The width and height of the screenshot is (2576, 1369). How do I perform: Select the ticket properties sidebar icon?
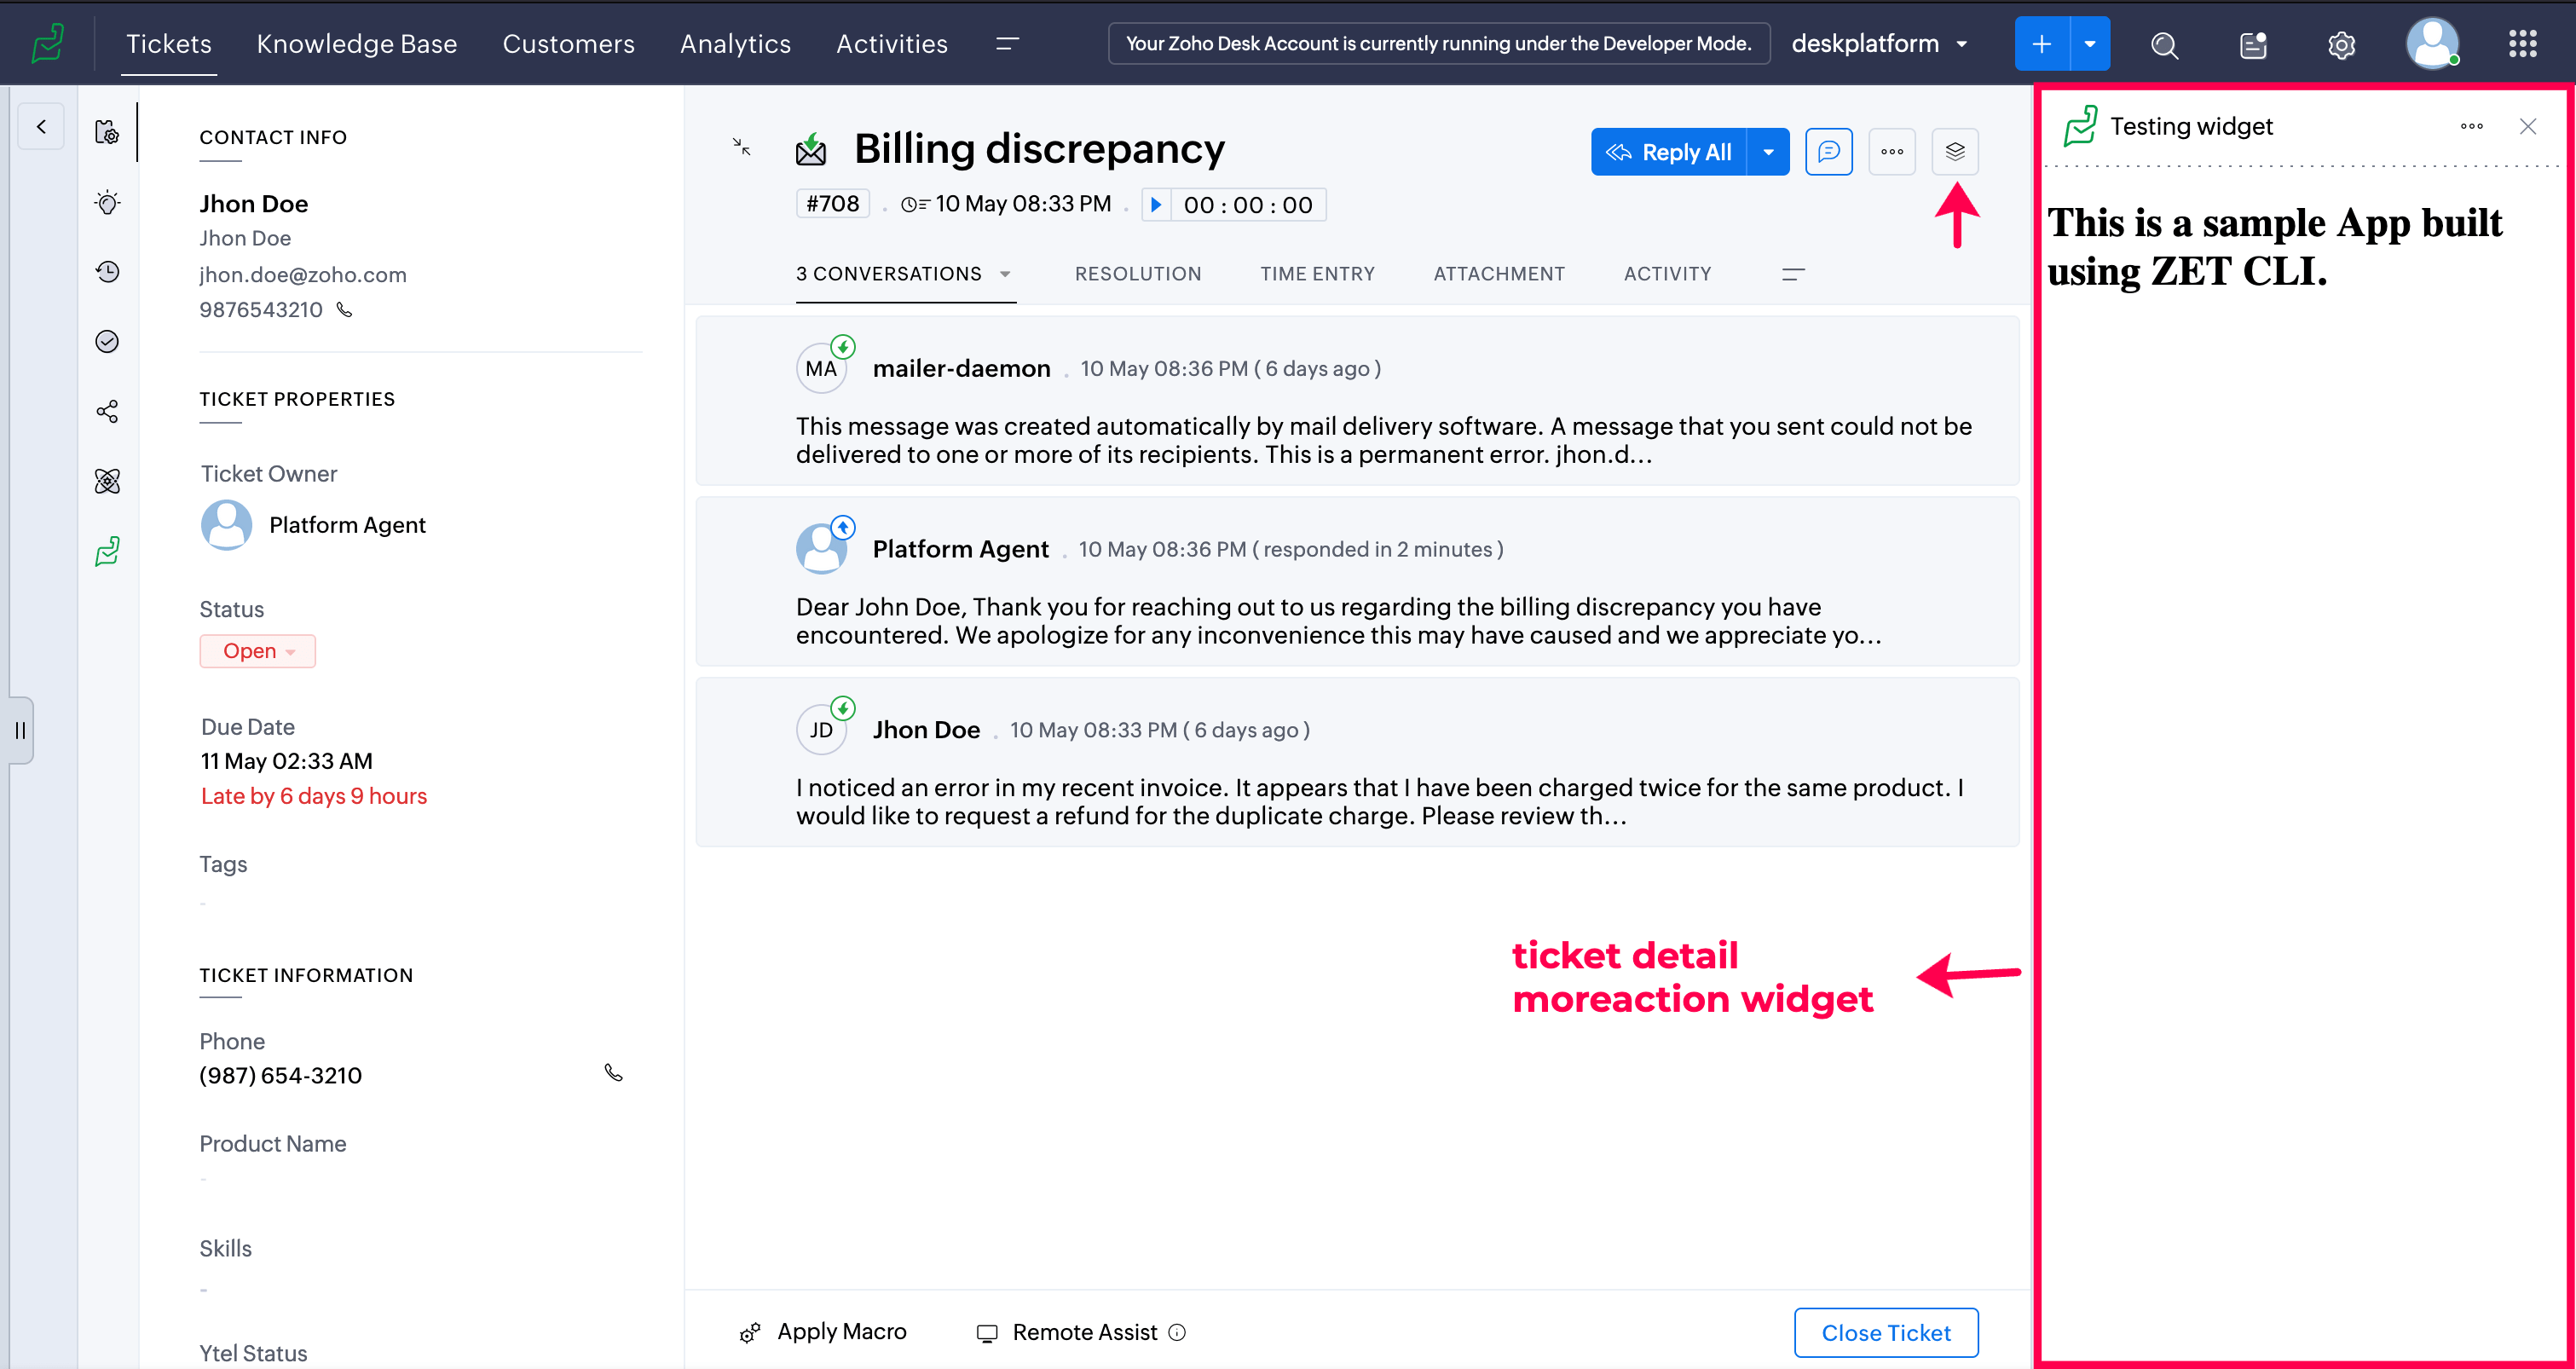click(107, 132)
